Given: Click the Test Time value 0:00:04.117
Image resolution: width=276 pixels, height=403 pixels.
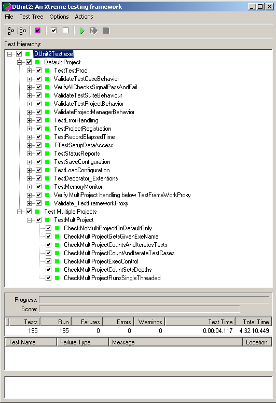Looking at the screenshot, I should (x=217, y=331).
